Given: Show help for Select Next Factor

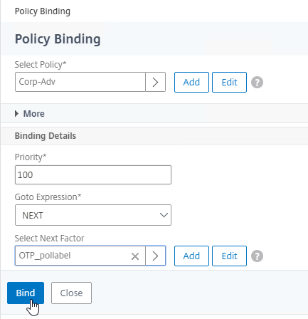Looking at the screenshot, I should (257, 256).
